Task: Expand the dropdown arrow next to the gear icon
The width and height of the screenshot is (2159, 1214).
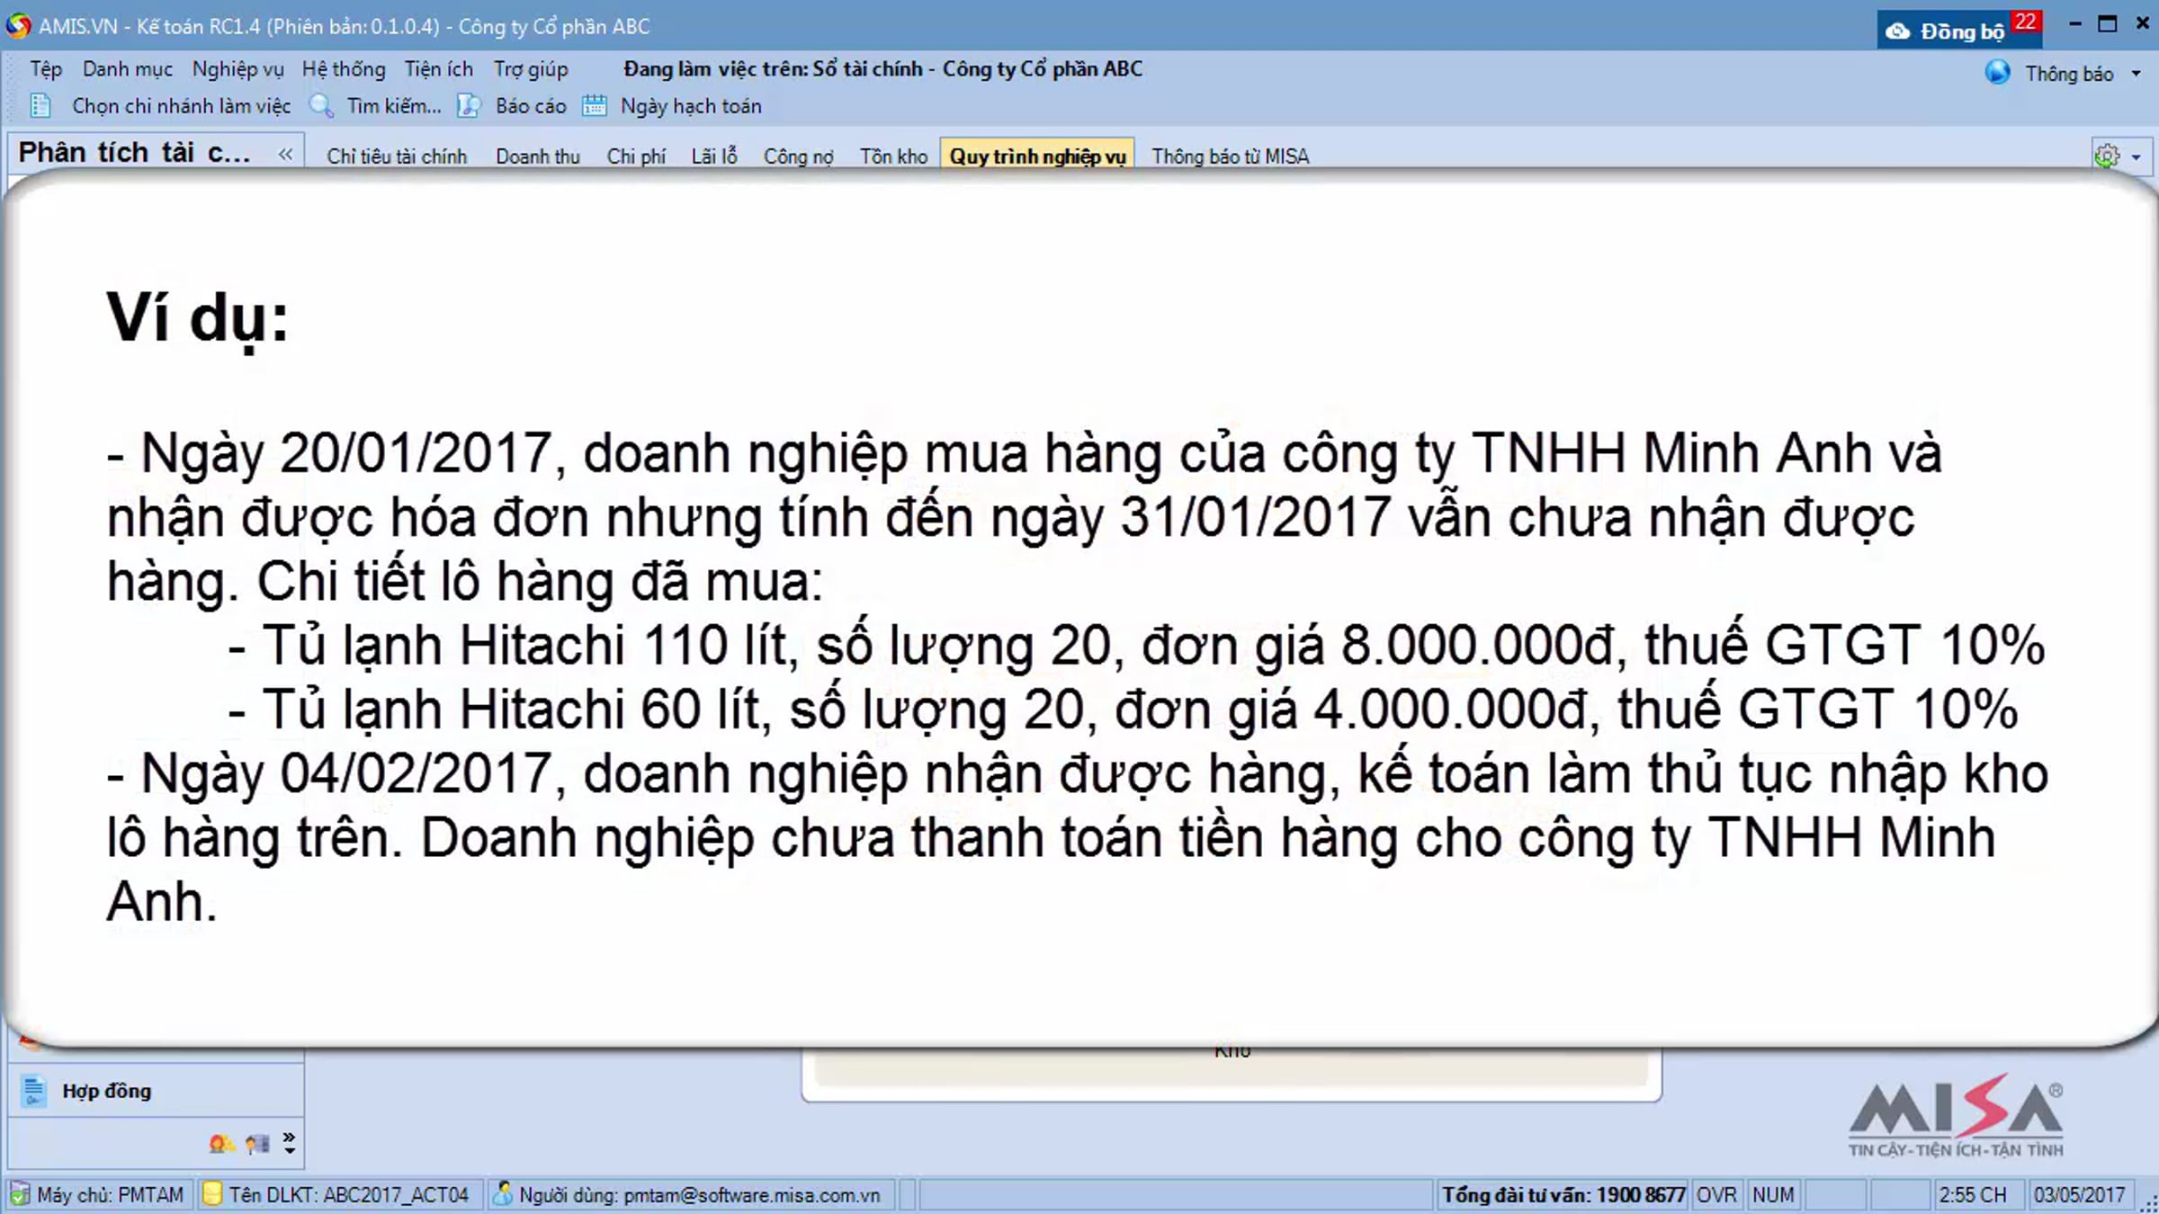Action: tap(2137, 157)
